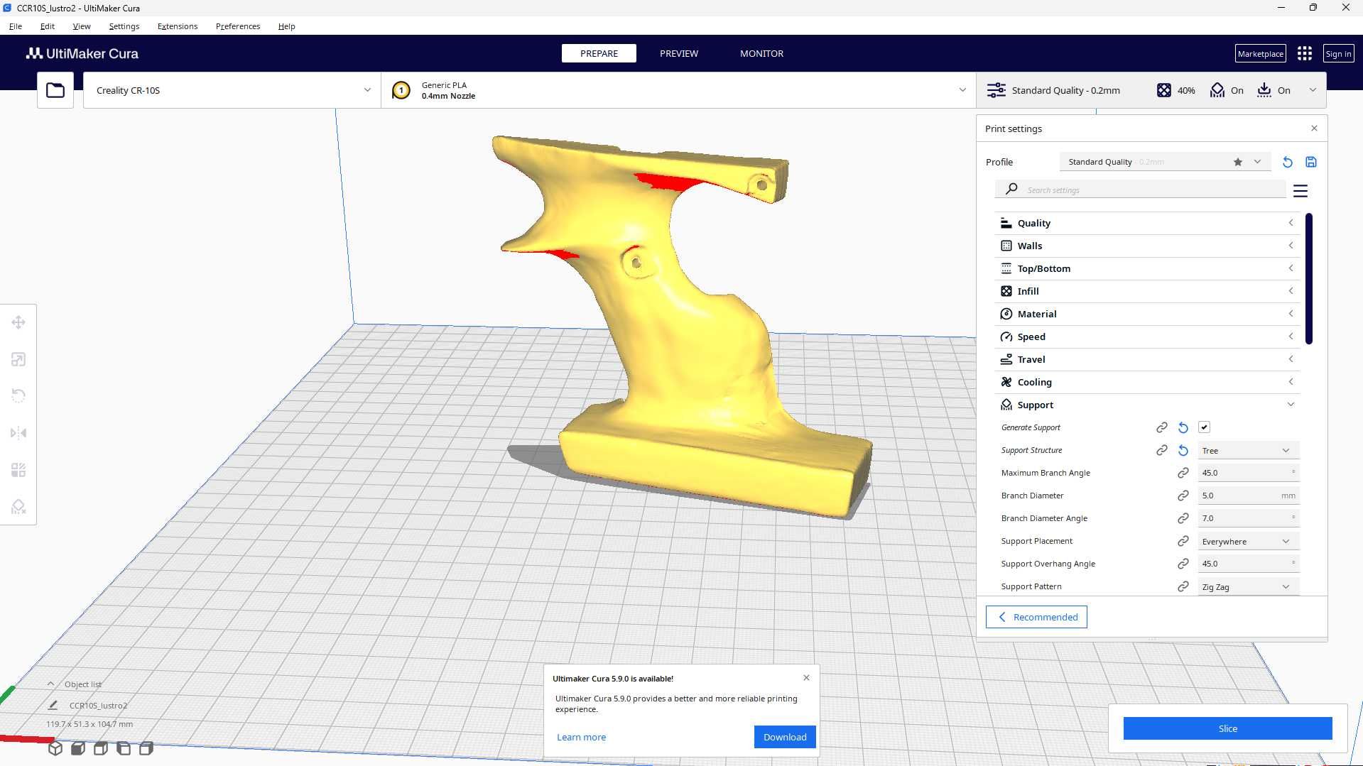Open the View menu

pyautogui.click(x=82, y=26)
